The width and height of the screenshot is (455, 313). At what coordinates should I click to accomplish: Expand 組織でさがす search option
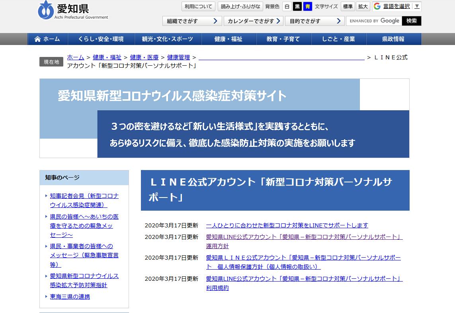pyautogui.click(x=192, y=21)
